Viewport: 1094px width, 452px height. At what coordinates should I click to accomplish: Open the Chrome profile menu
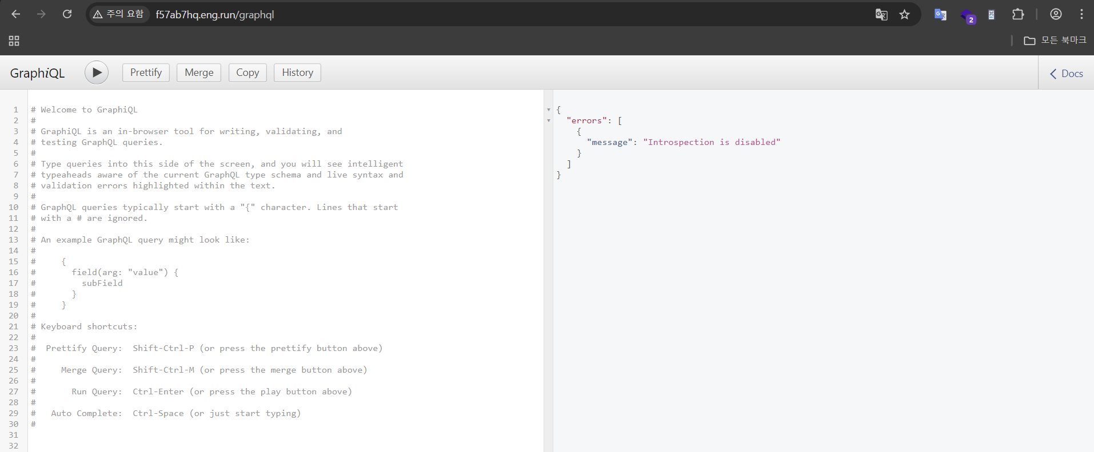(x=1056, y=14)
